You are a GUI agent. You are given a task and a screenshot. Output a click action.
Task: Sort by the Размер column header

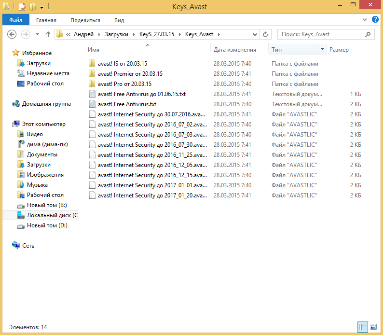(x=339, y=50)
